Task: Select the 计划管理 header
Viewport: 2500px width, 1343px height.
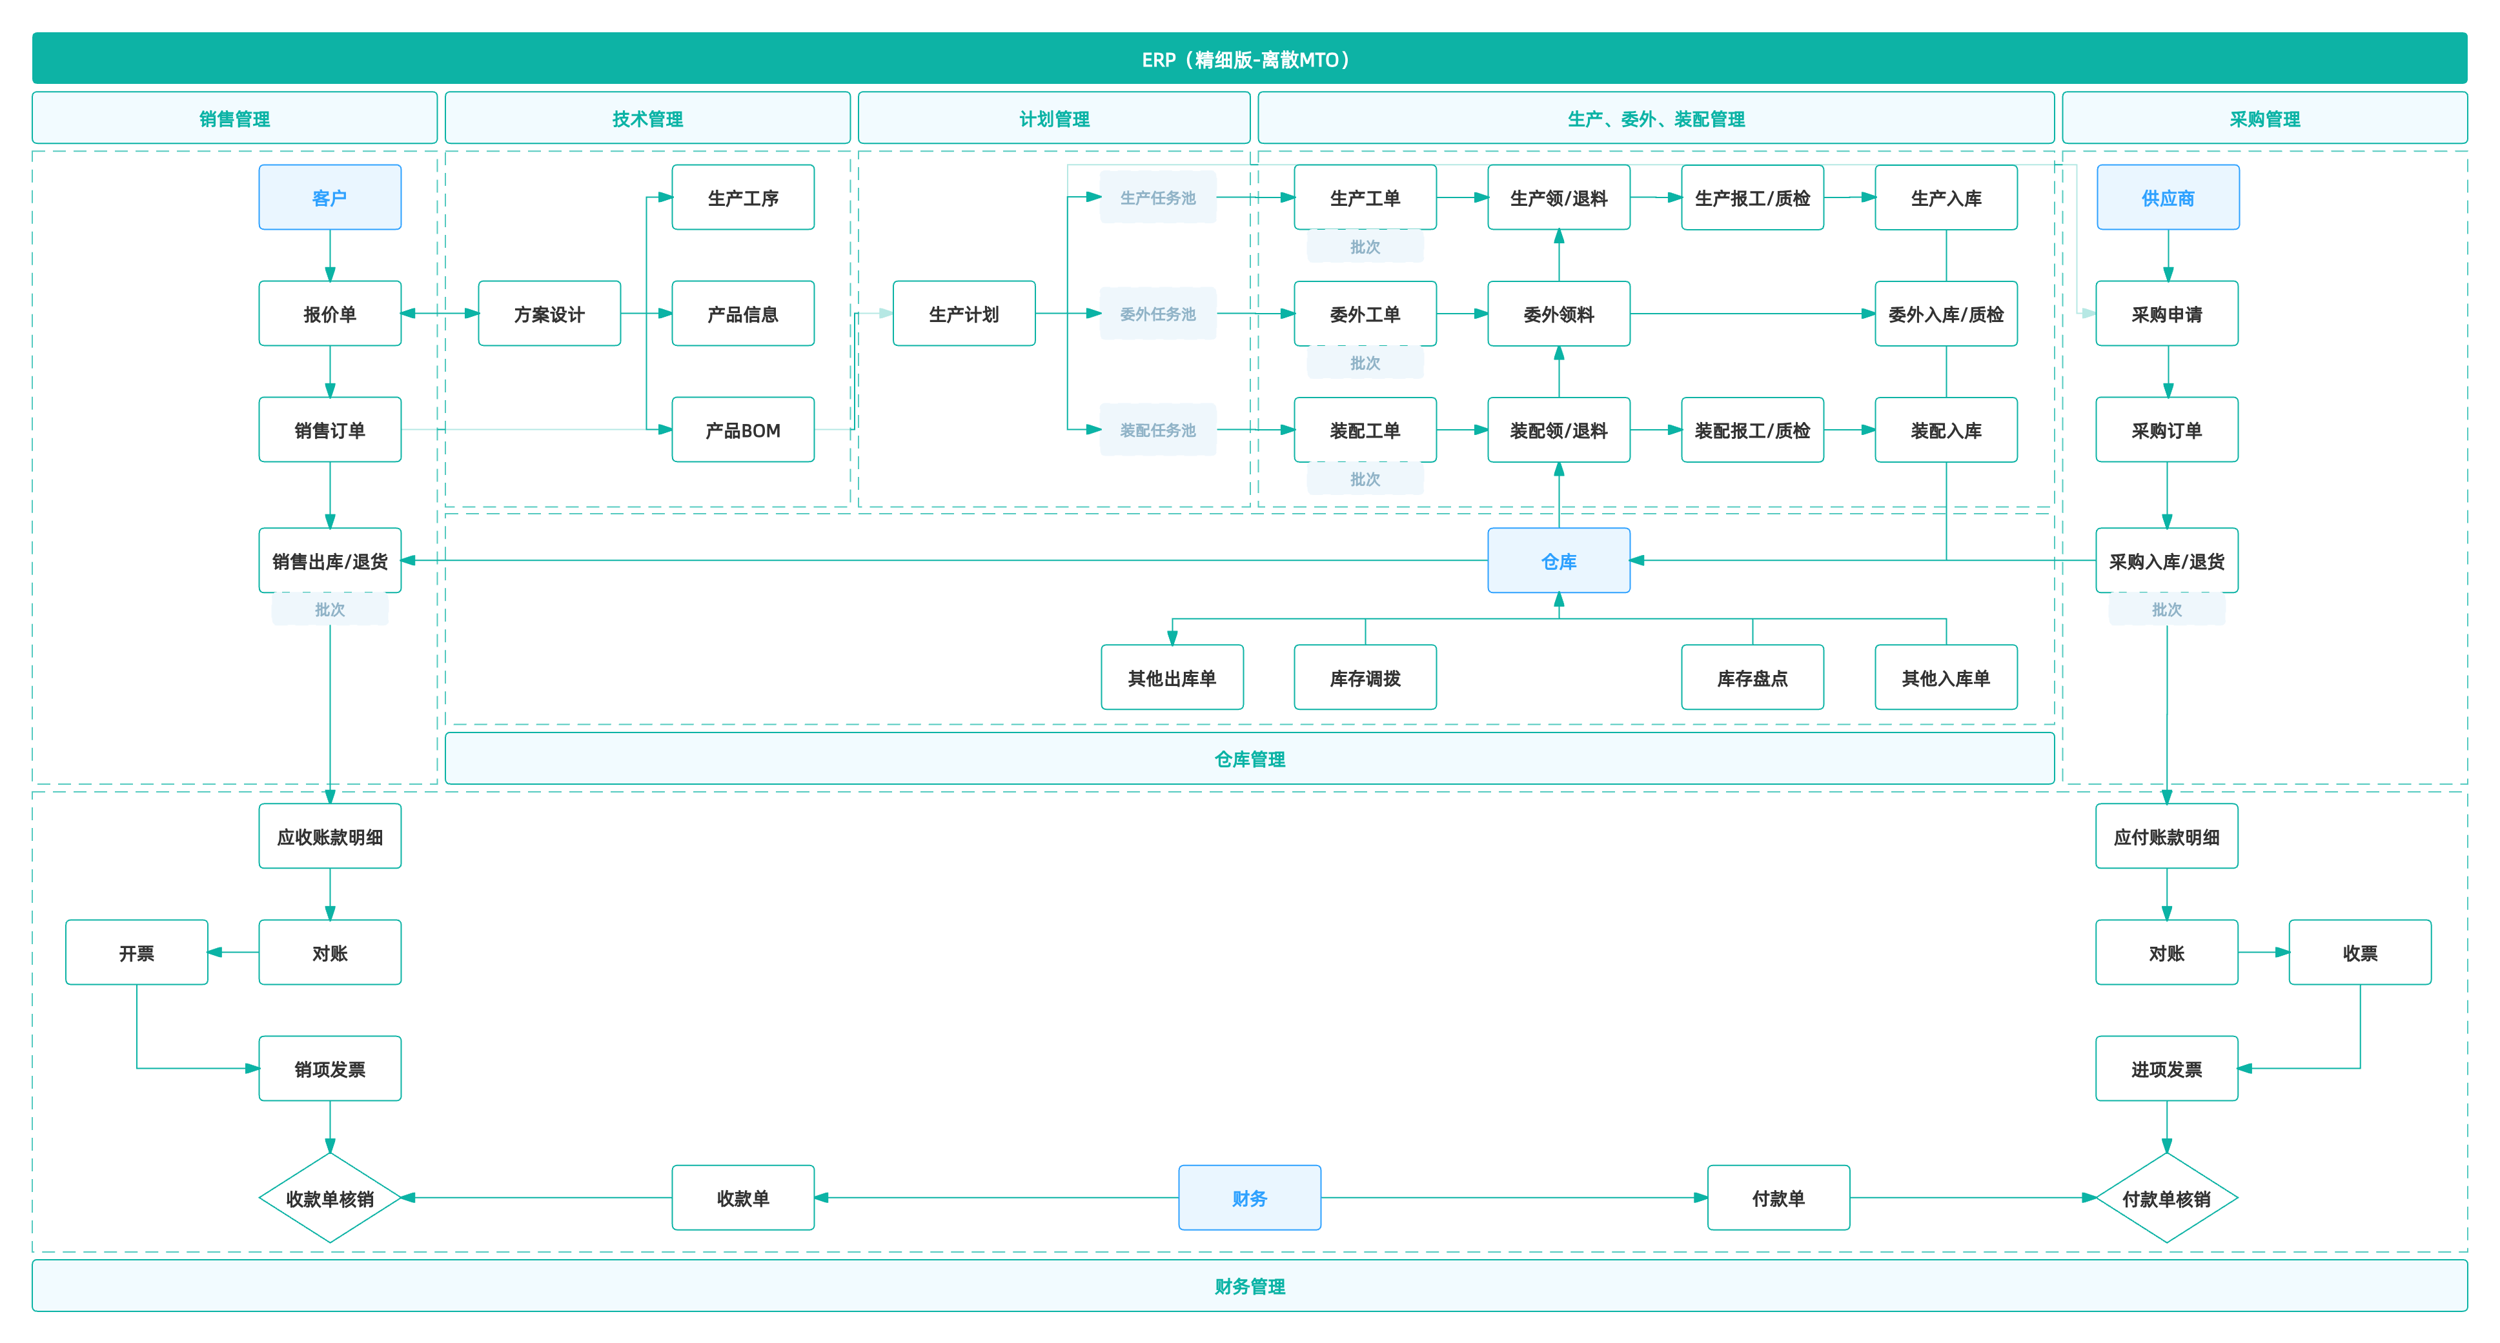Action: point(1054,118)
